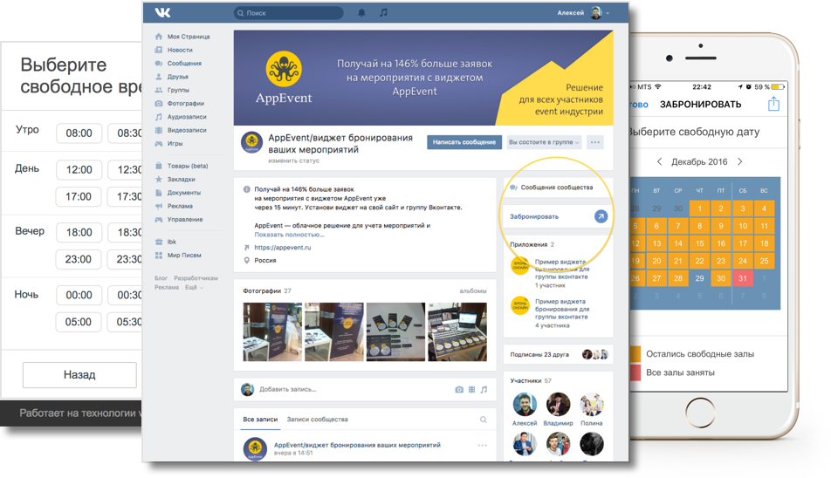Click the music attach icon in post box

(x=484, y=390)
